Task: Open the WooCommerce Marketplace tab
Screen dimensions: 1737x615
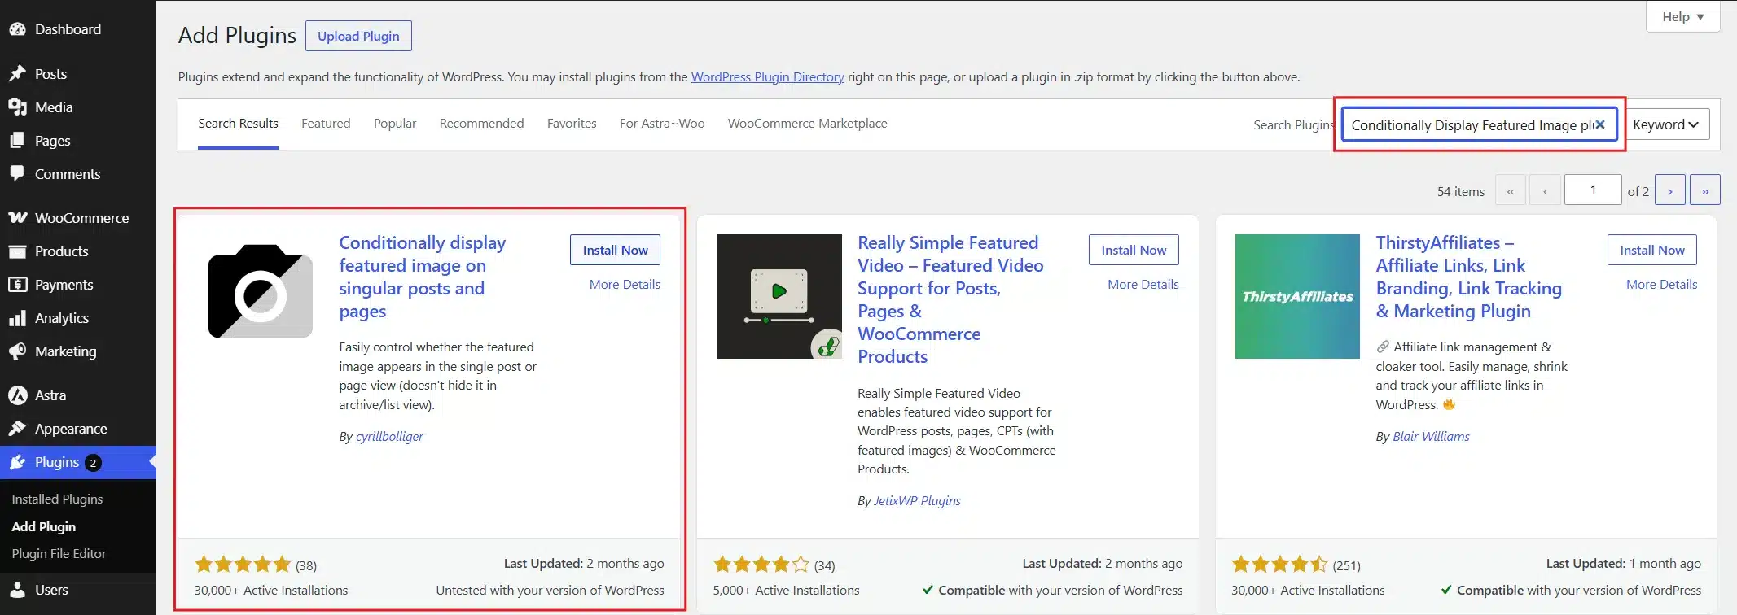Action: 807,124
